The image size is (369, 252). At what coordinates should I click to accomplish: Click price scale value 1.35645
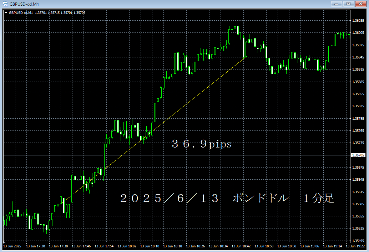coord(358,179)
